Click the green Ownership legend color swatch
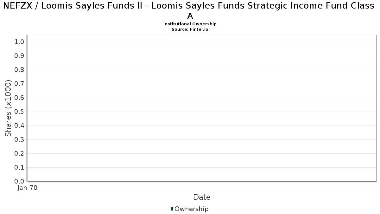 pos(172,209)
